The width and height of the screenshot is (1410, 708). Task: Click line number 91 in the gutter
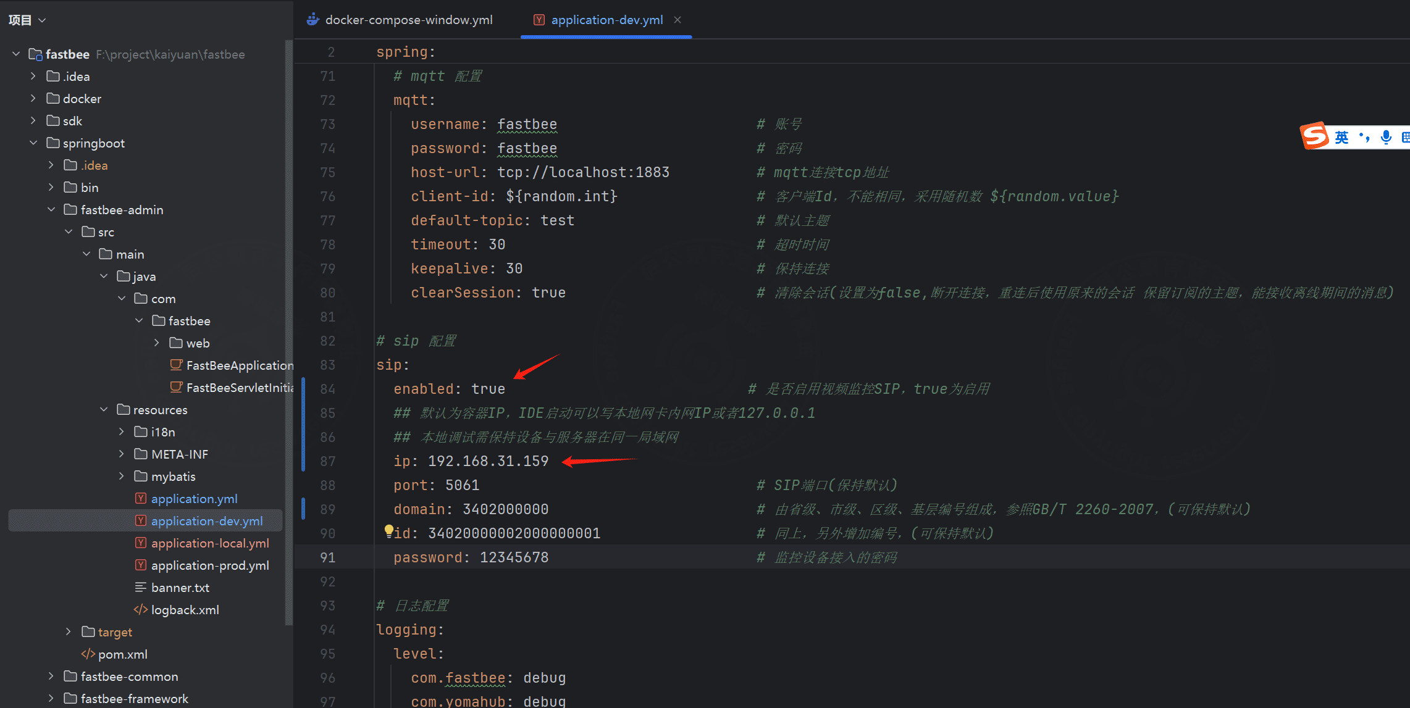pyautogui.click(x=328, y=557)
